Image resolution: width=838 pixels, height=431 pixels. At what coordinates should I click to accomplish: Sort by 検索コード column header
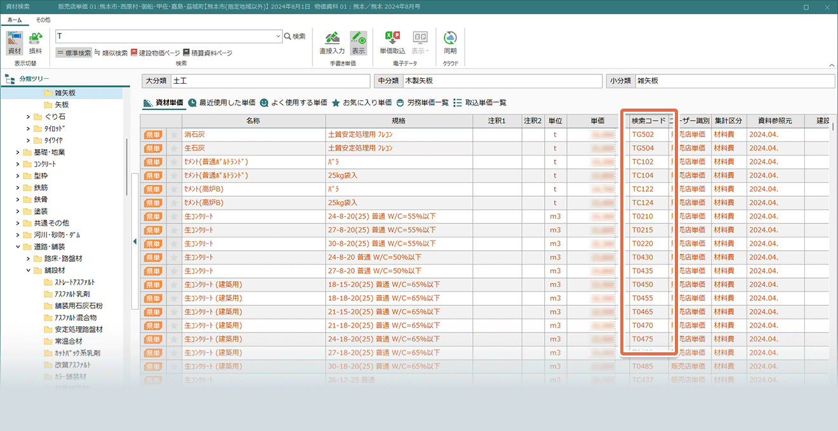point(648,121)
